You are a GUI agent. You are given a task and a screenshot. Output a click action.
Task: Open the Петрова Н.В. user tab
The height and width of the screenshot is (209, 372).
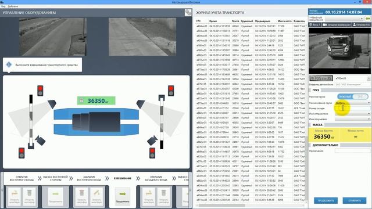pyautogui.click(x=362, y=24)
